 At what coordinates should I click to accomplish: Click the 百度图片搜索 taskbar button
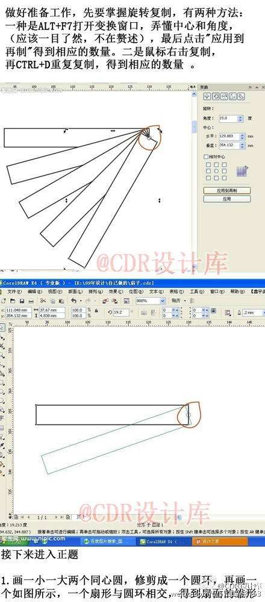click(108, 541)
